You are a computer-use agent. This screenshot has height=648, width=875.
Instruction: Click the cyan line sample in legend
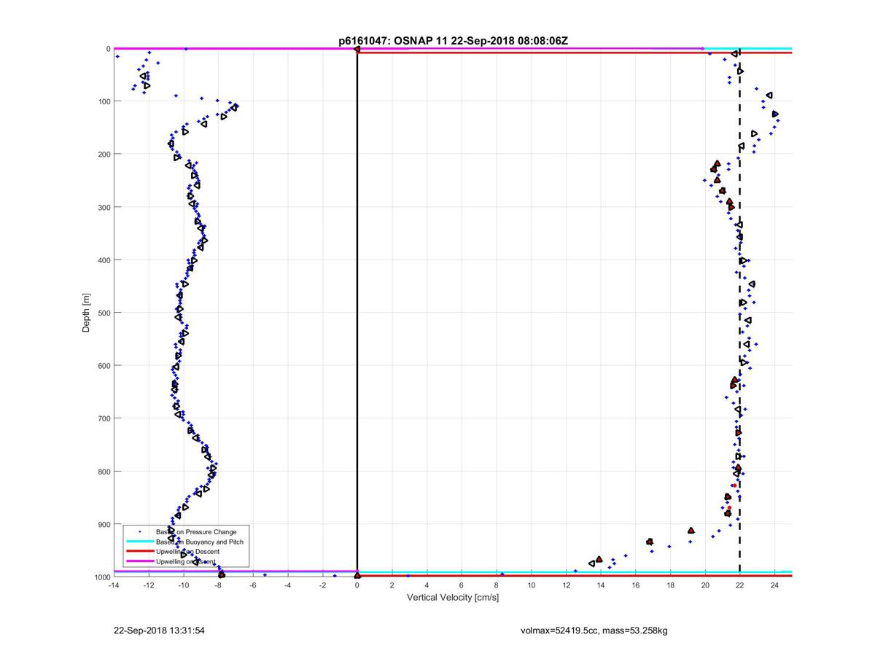(x=140, y=542)
